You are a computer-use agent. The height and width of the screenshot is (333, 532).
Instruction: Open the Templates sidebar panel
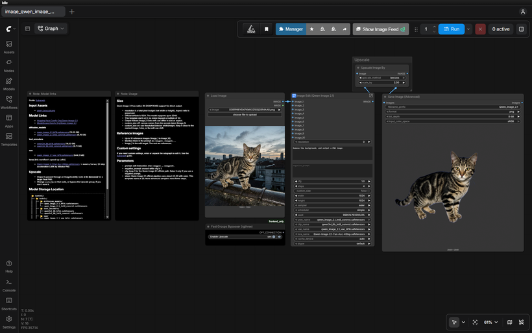9,139
